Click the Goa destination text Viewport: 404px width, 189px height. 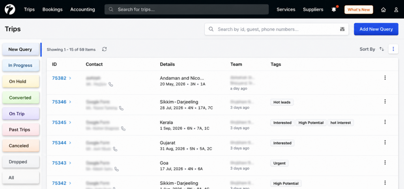tap(164, 163)
